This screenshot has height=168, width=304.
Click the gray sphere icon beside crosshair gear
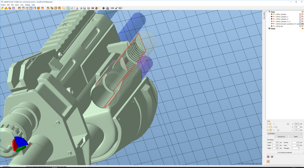pyautogui.click(x=272, y=156)
